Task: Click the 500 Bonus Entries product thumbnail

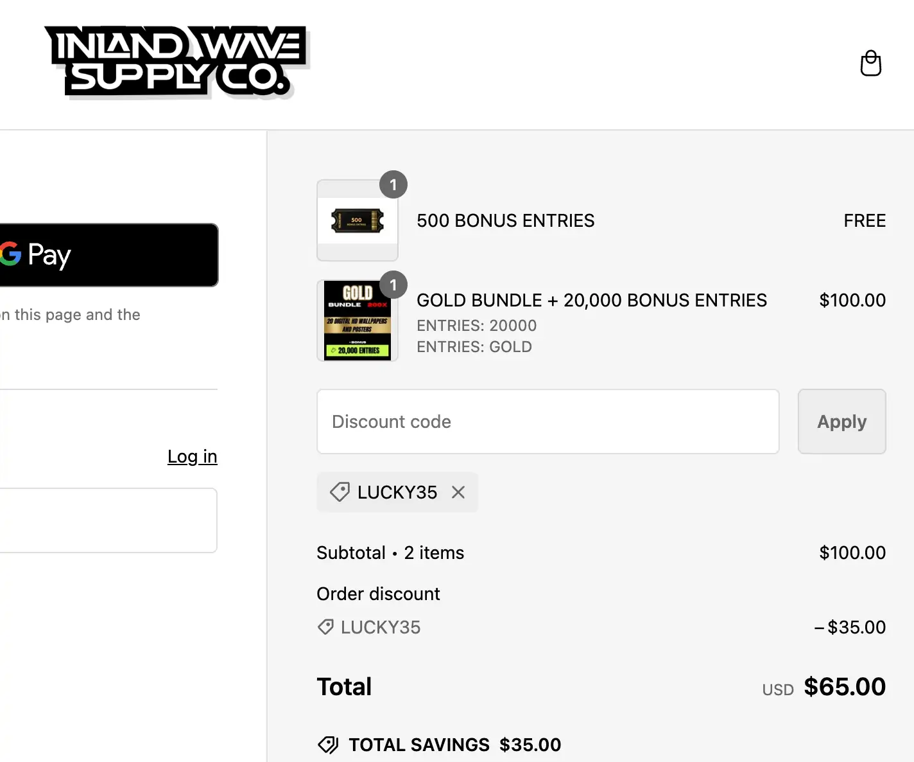Action: [357, 220]
